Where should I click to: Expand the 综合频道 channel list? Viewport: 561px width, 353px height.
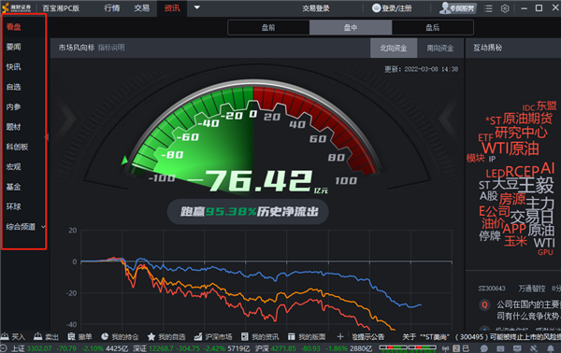43,227
